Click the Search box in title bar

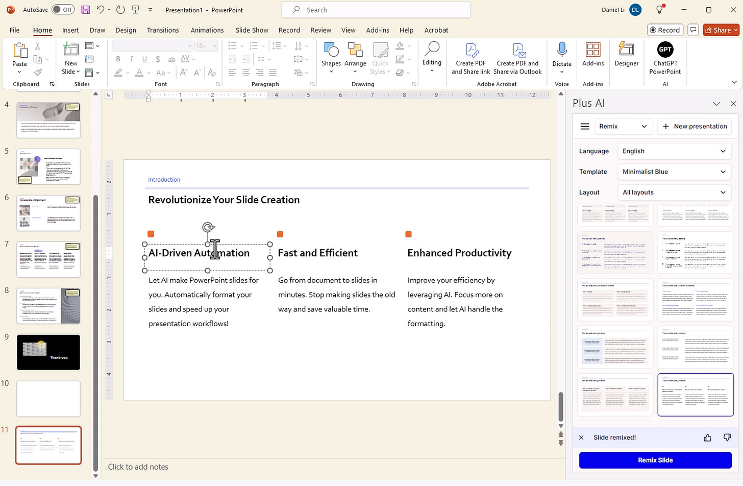point(376,10)
